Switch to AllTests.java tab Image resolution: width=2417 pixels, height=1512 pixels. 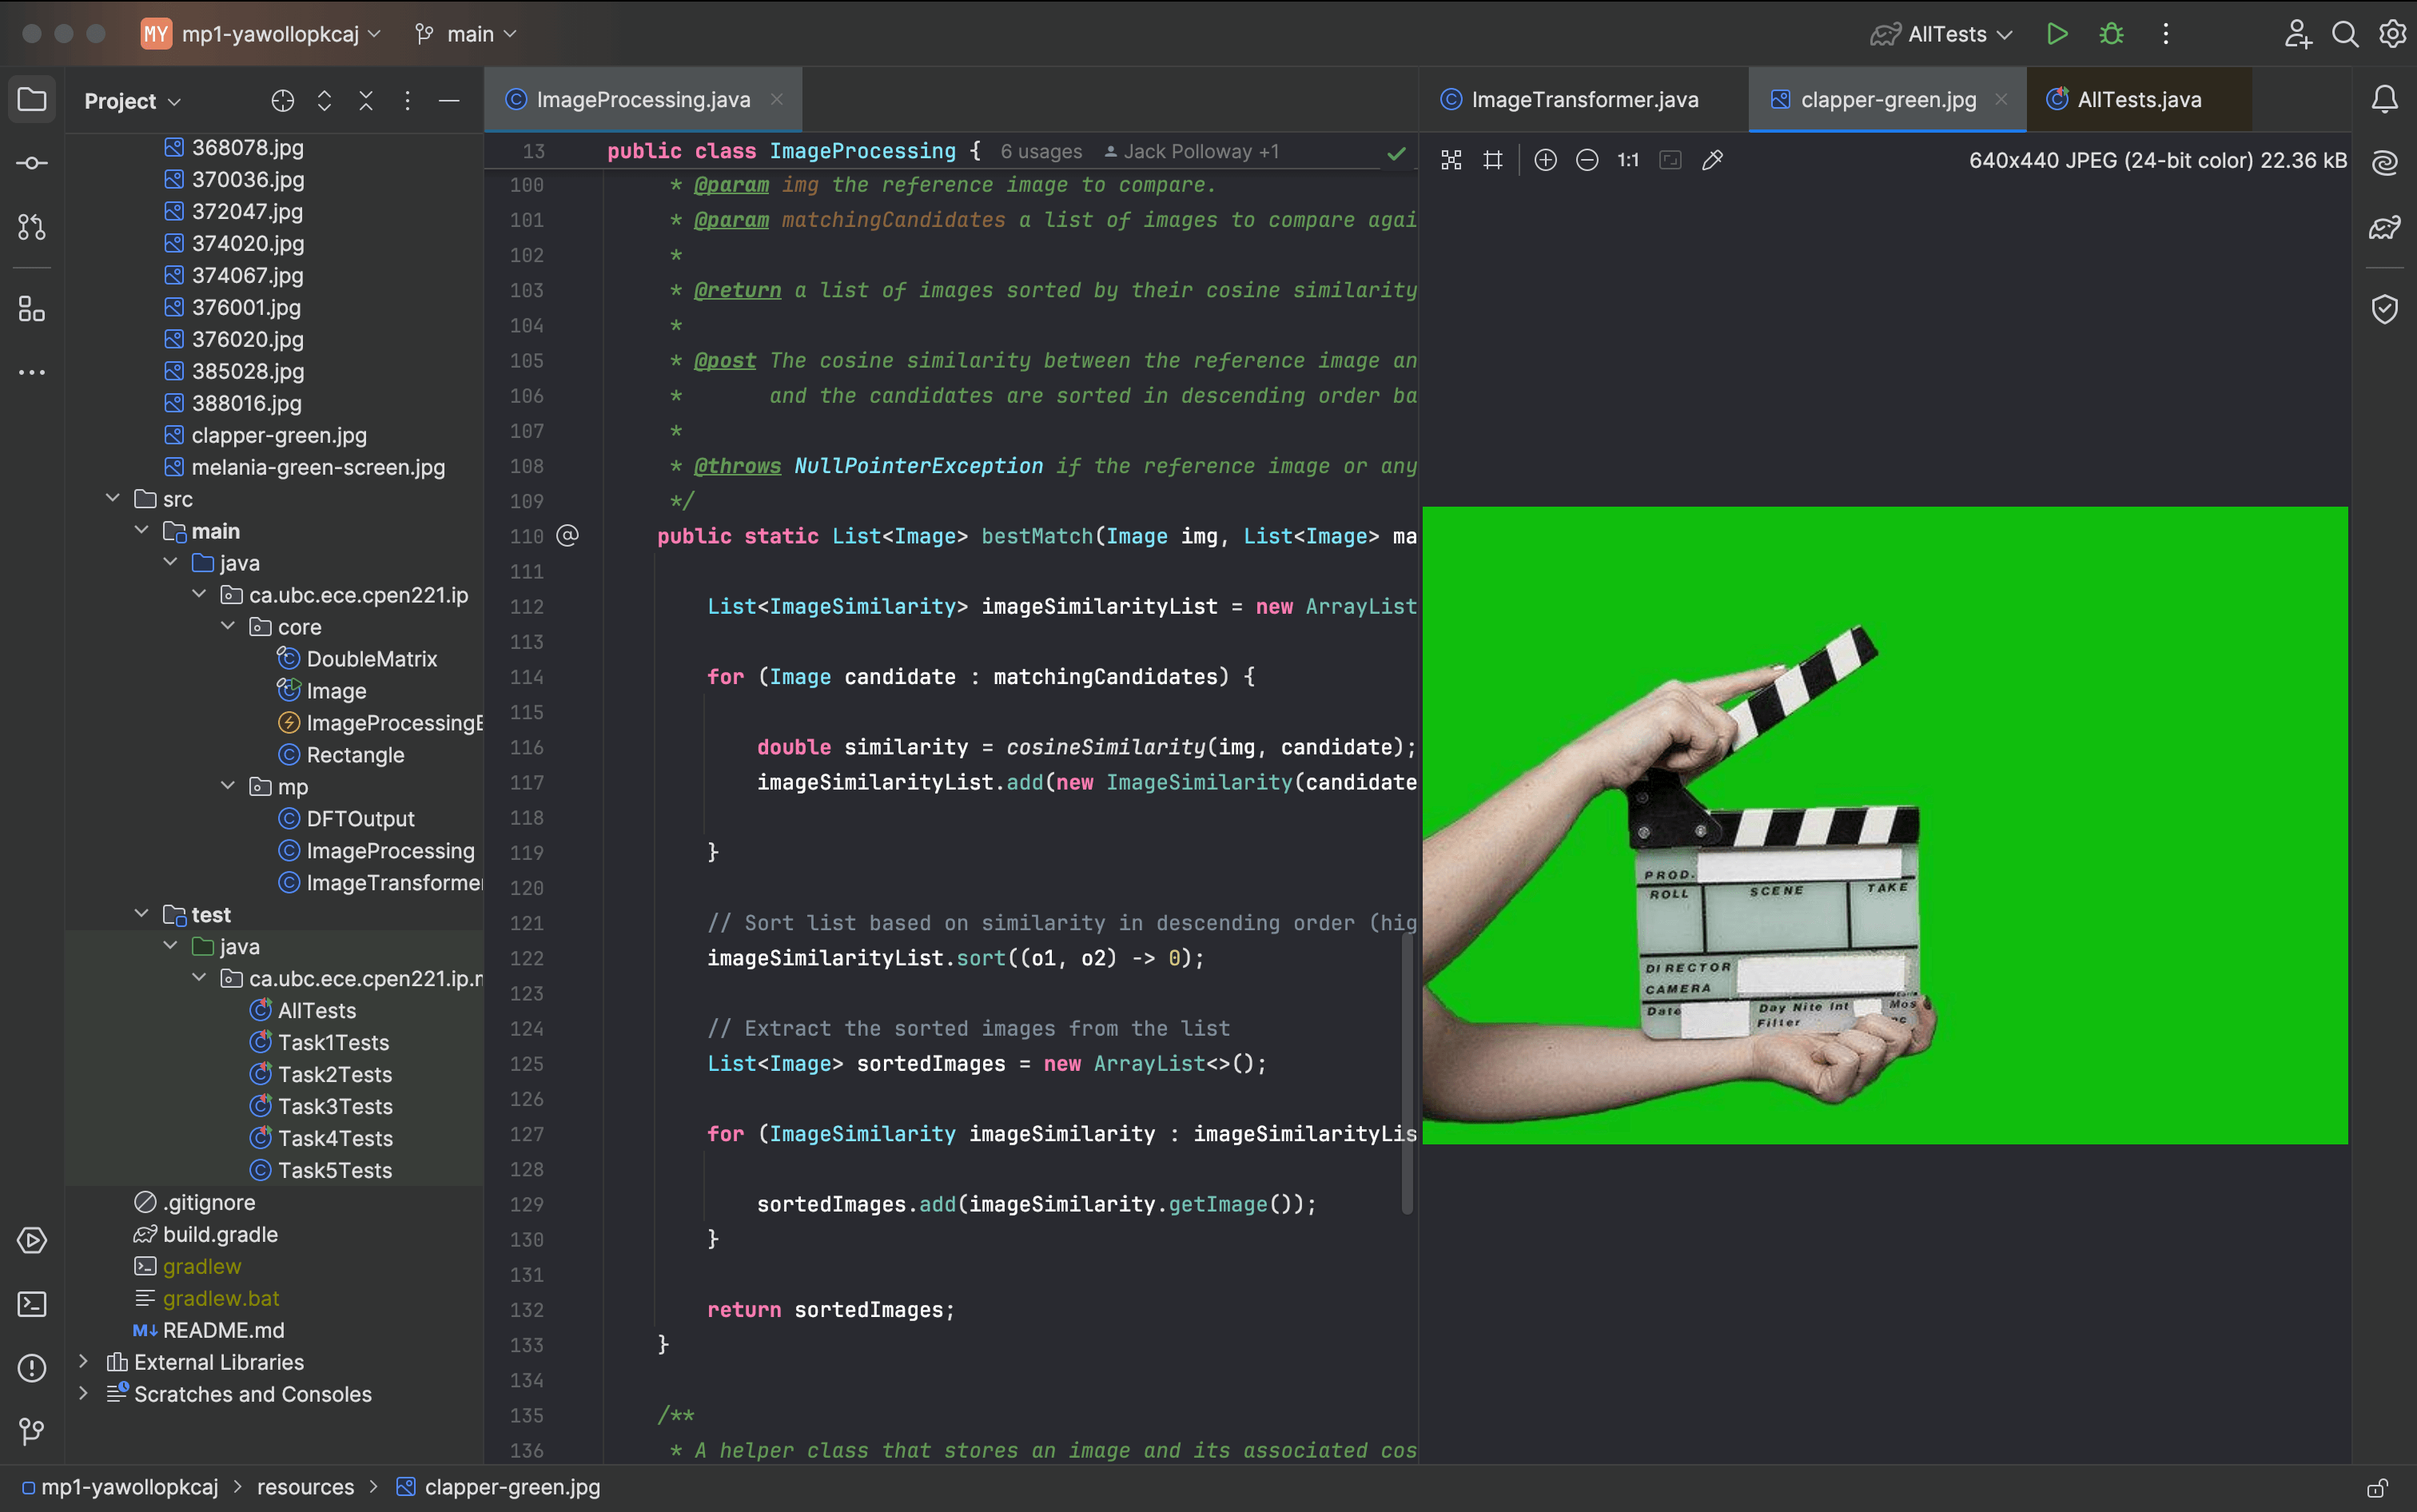tap(2139, 99)
